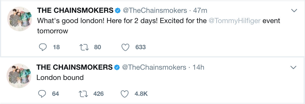Open @TheChainsmokers handle in second tweet
Viewport: 305px width, 104px height.
tap(154, 67)
